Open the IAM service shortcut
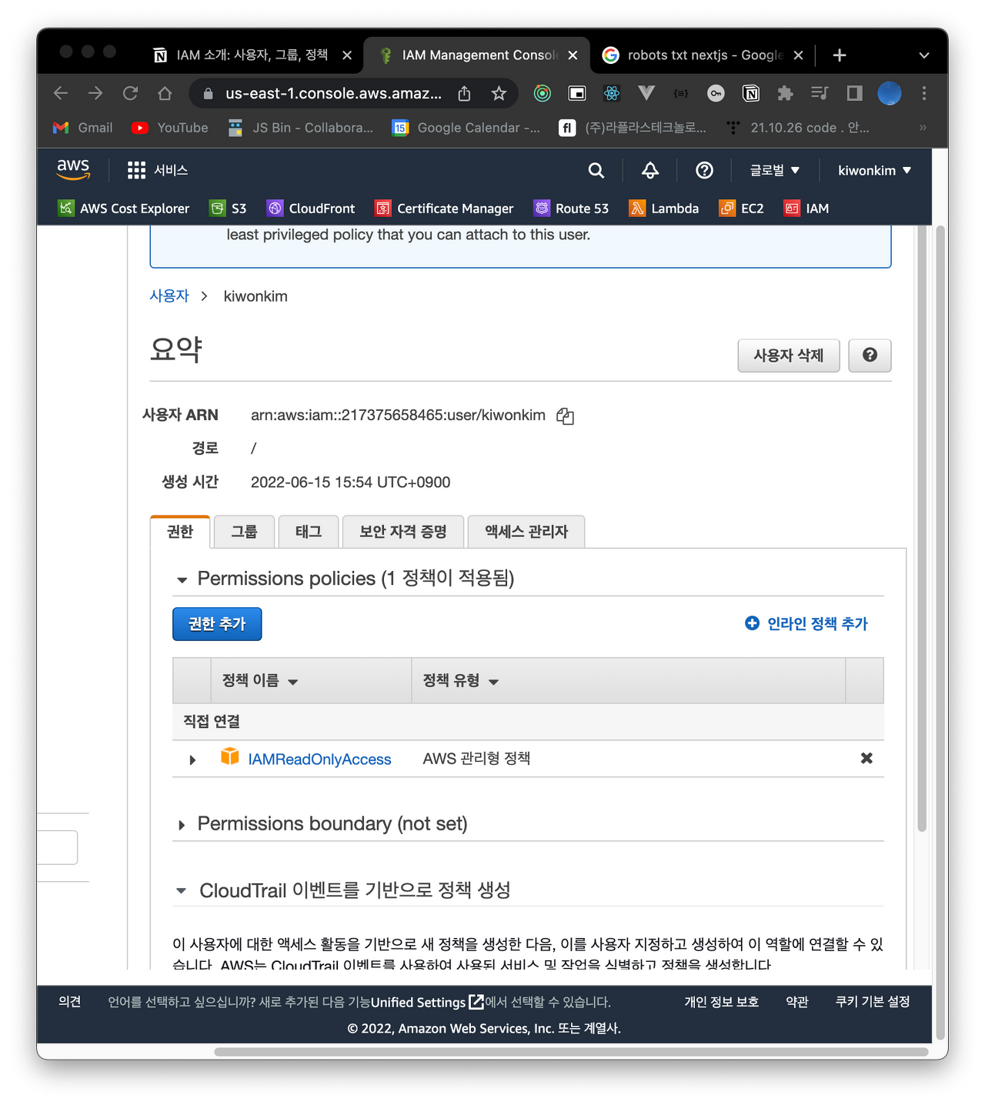 806,209
